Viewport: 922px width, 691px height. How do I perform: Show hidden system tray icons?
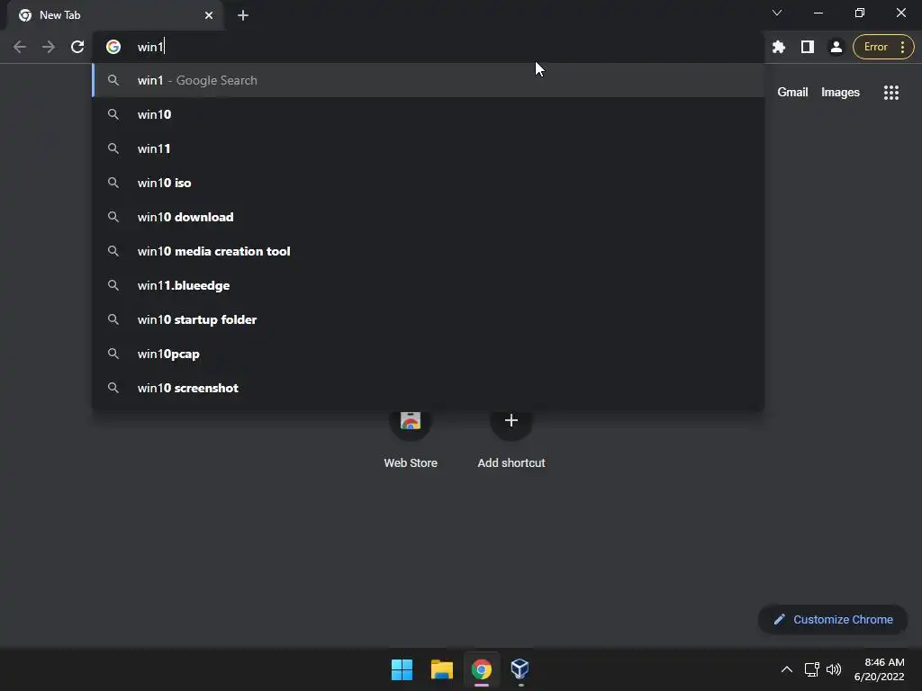[x=786, y=669]
